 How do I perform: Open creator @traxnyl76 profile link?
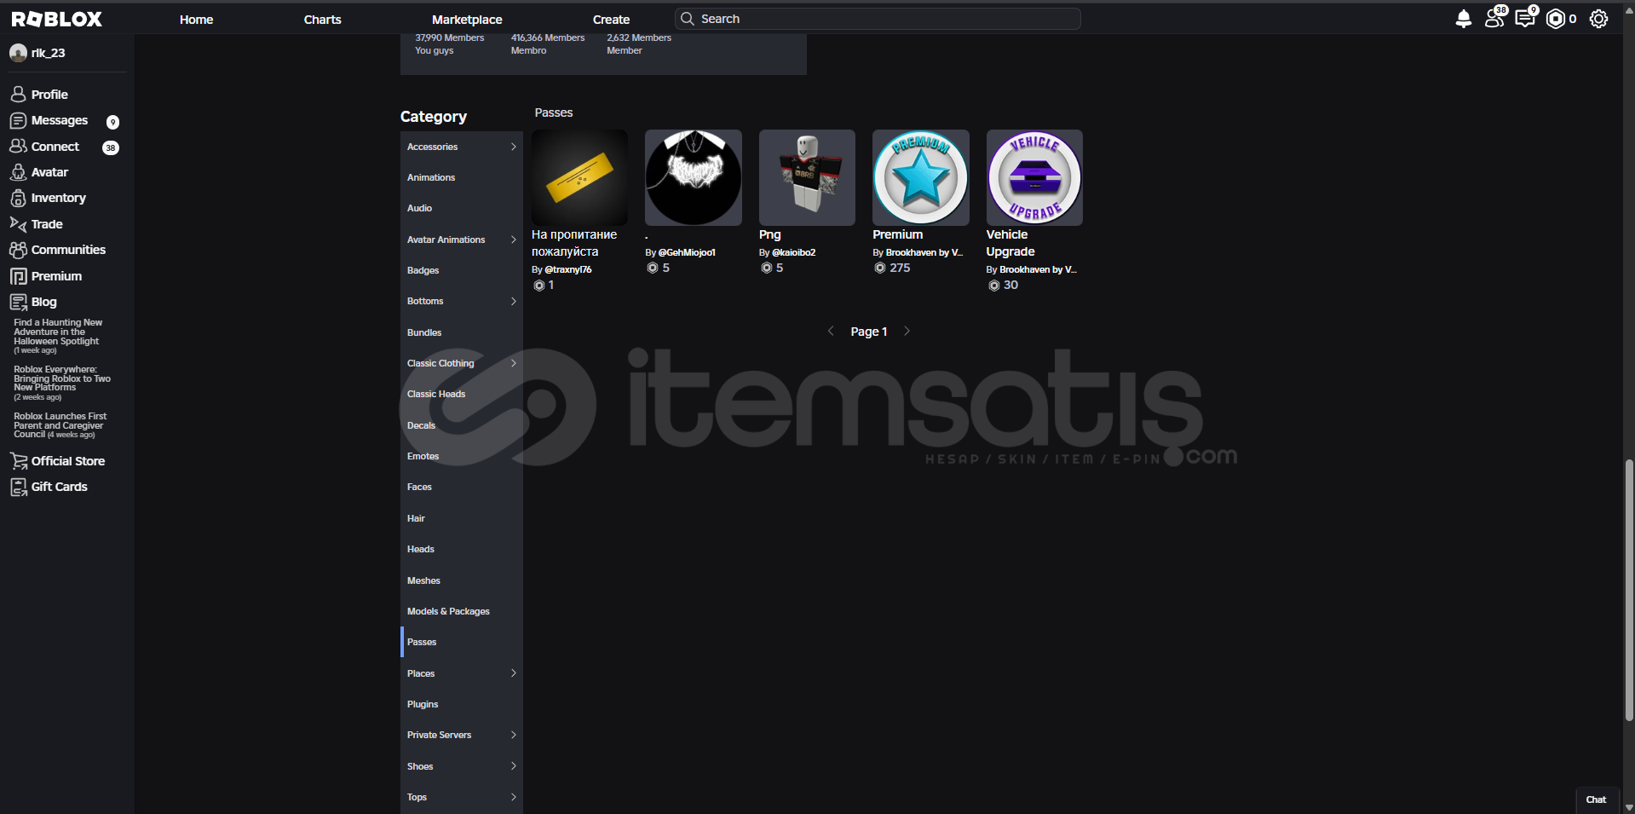click(568, 269)
